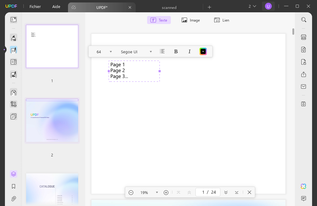Select the Texte editing mode
This screenshot has width=317, height=206.
click(159, 20)
